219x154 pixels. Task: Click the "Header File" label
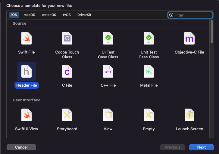pyautogui.click(x=27, y=85)
